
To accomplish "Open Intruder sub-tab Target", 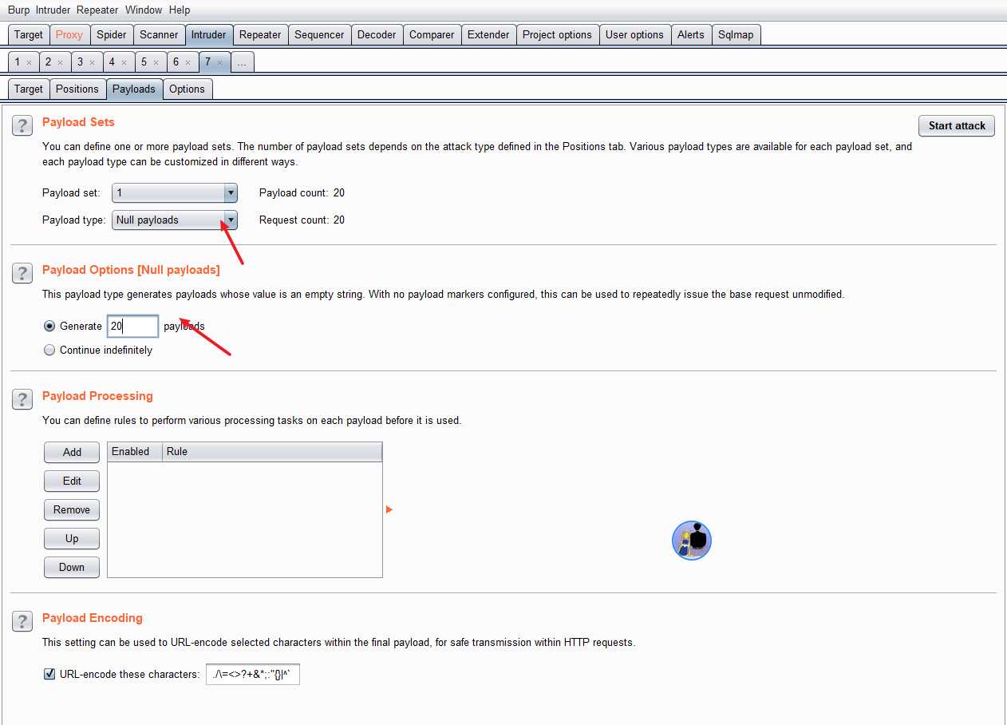I will (29, 89).
